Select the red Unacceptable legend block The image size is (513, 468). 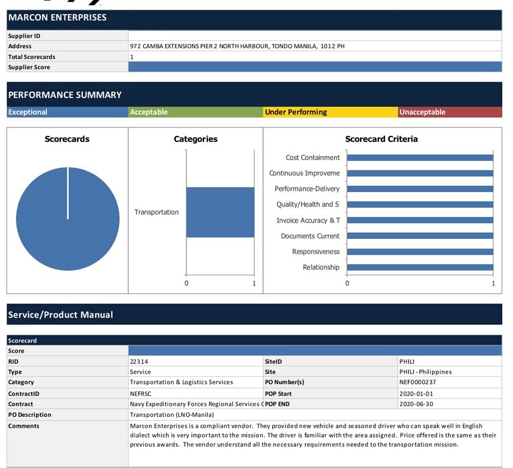(x=450, y=112)
